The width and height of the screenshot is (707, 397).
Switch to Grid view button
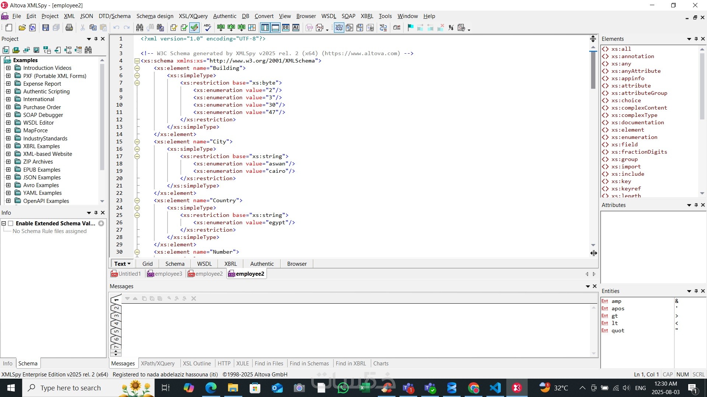(x=147, y=264)
